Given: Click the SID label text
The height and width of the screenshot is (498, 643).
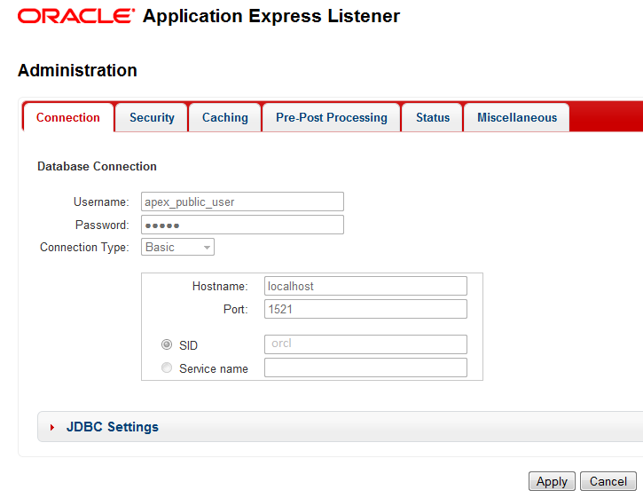Looking at the screenshot, I should pos(188,345).
